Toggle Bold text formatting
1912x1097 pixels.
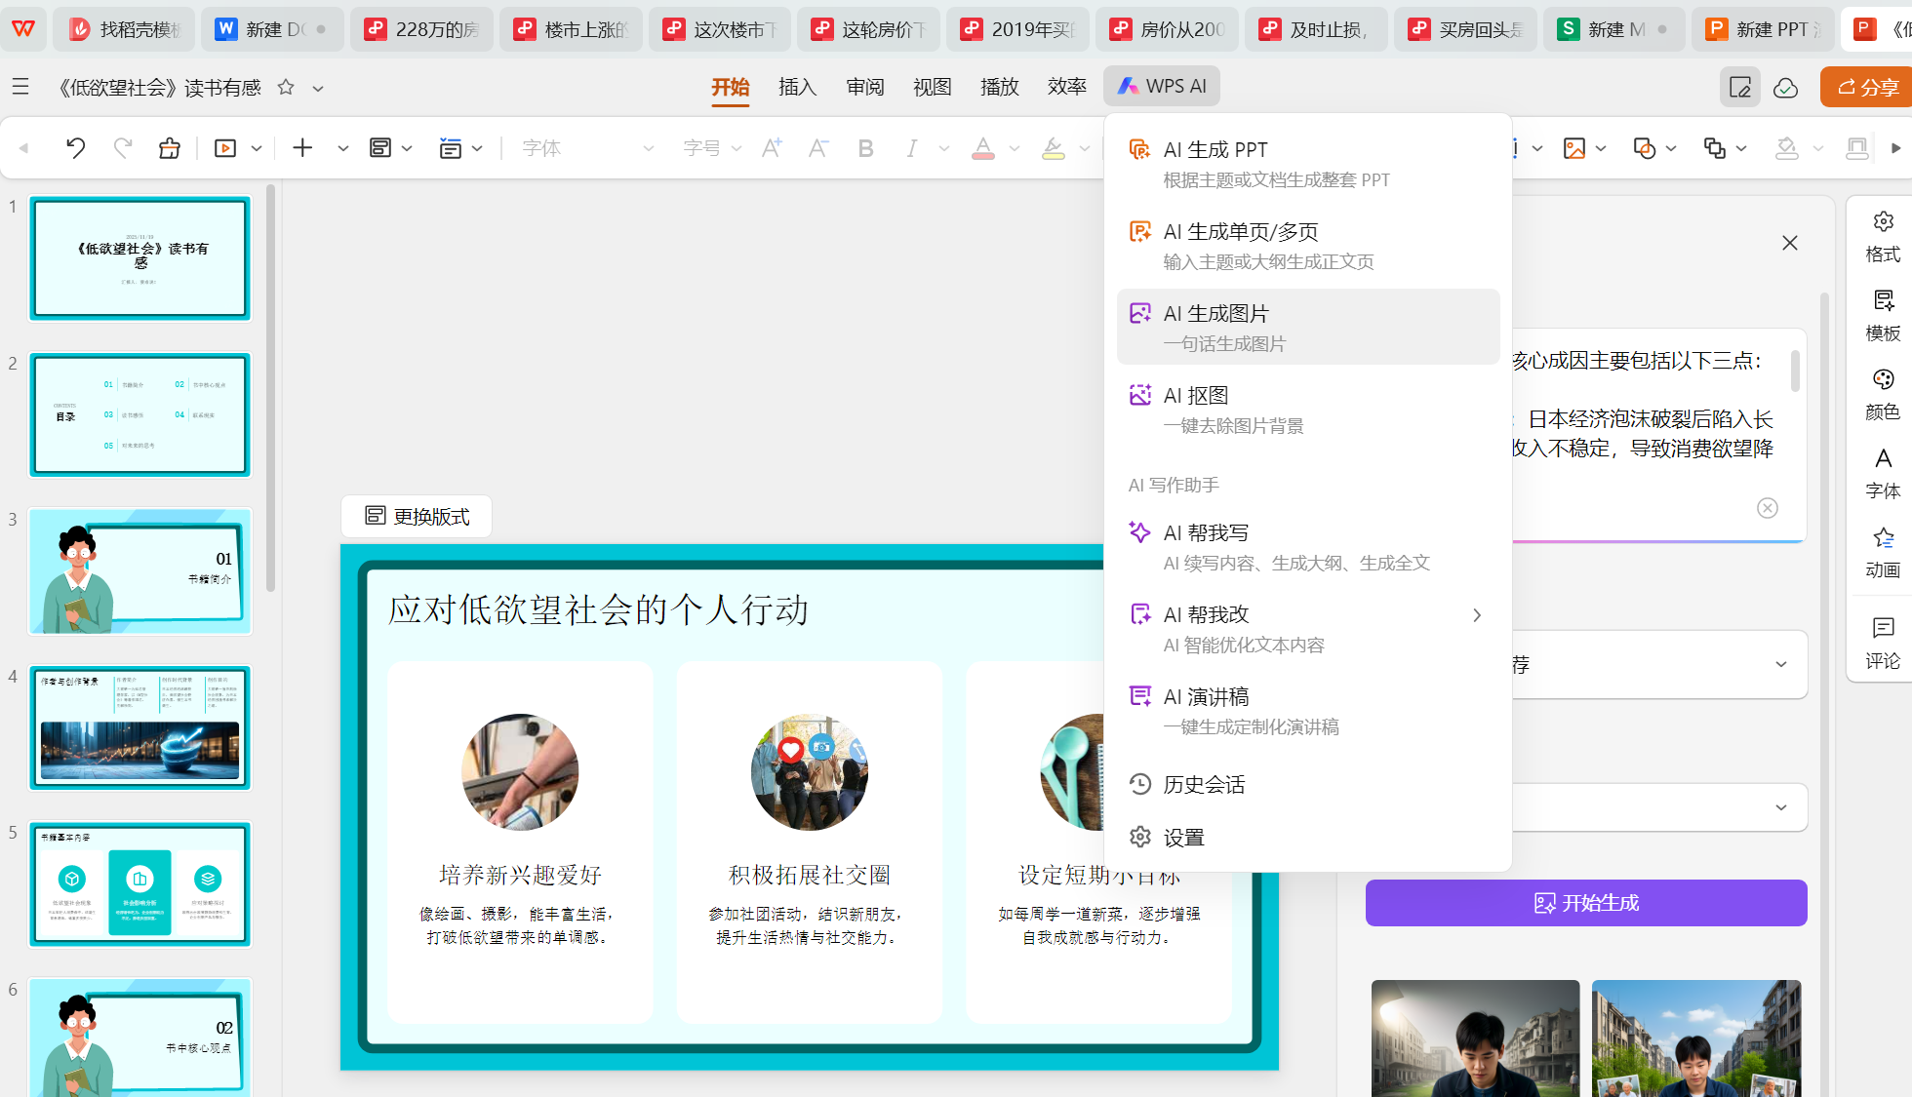point(864,148)
